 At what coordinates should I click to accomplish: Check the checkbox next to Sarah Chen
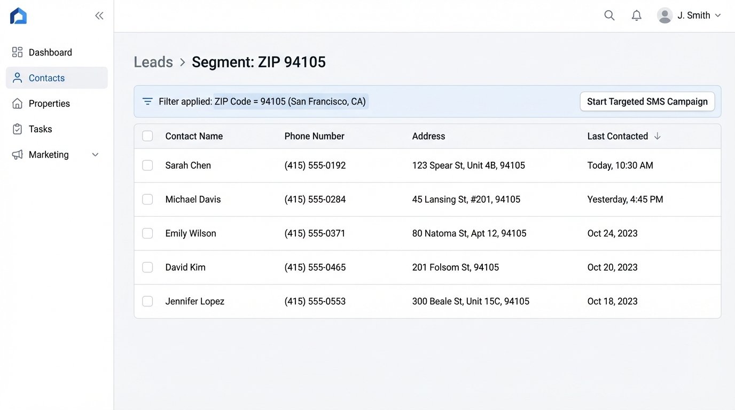[147, 165]
